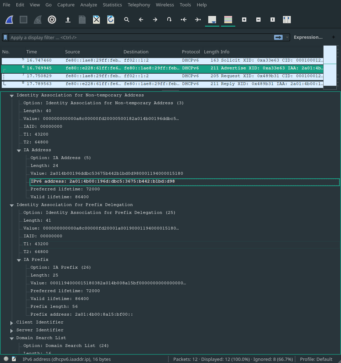Sort packets by Destination column
This screenshot has height=363, width=341.
coord(151,52)
